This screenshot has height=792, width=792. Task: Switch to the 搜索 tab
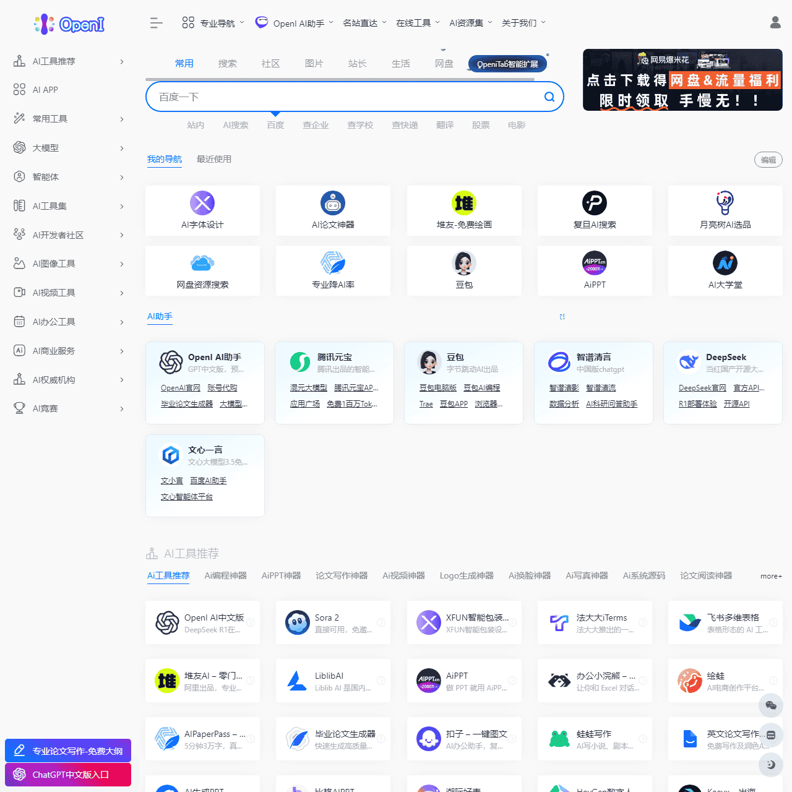click(227, 64)
